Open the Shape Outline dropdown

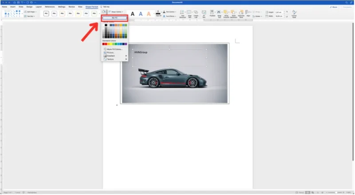[x=116, y=12]
